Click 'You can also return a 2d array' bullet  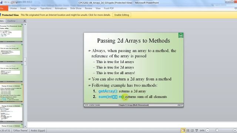click(x=131, y=79)
